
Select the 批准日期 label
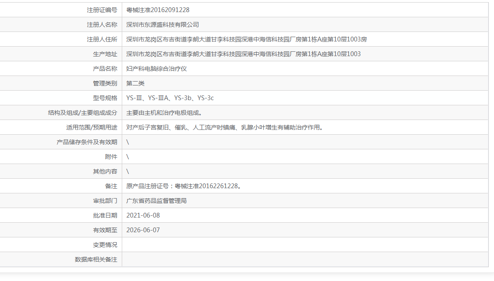[105, 215]
